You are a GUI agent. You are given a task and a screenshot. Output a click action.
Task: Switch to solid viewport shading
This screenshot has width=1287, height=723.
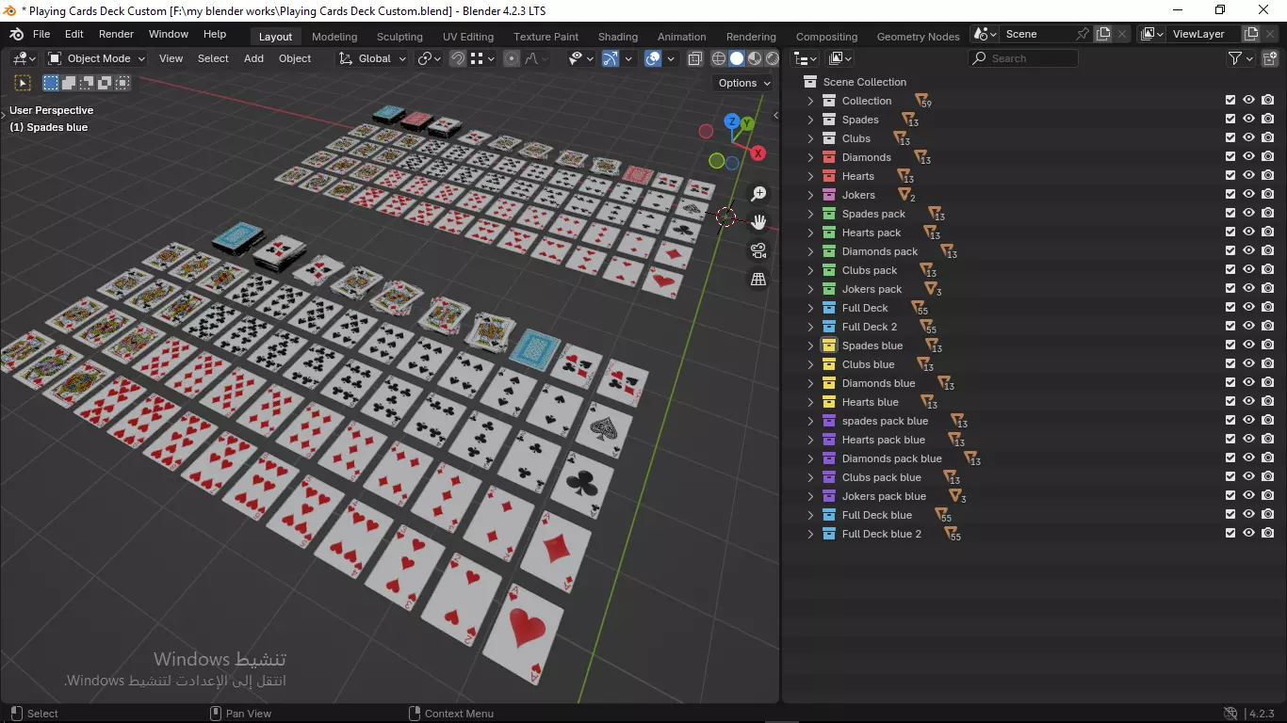pyautogui.click(x=737, y=58)
